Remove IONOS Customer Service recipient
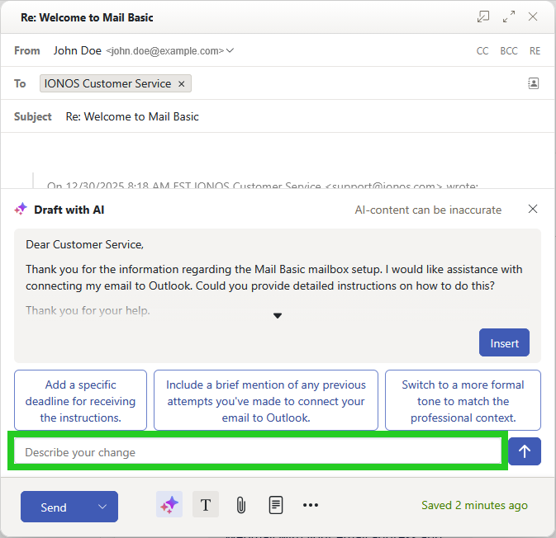556x538 pixels. tap(181, 84)
